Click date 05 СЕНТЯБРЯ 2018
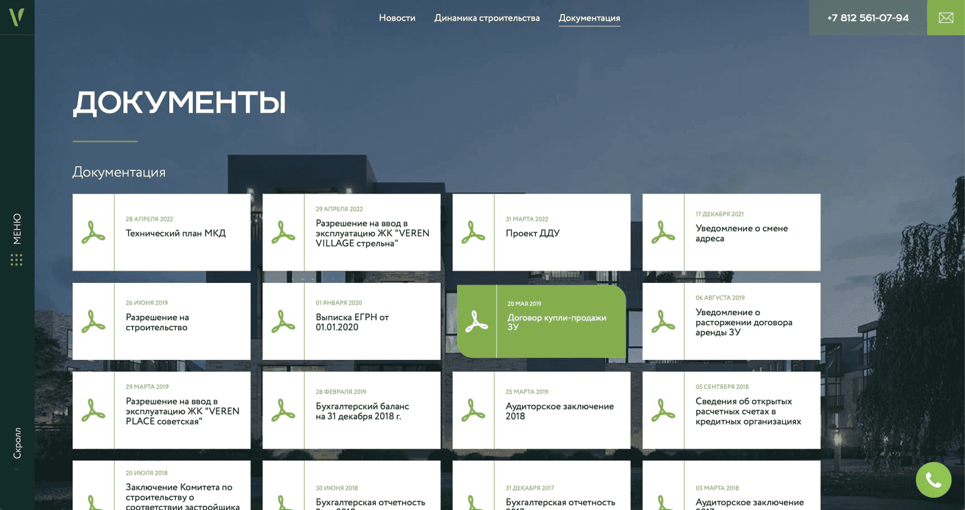Image resolution: width=965 pixels, height=510 pixels. coord(722,387)
